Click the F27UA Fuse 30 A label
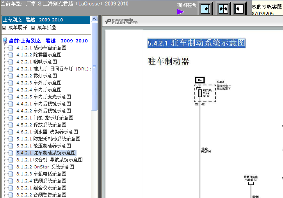Image resolution: width=283 pixels, height=198 pixels. pyautogui.click(x=207, y=93)
